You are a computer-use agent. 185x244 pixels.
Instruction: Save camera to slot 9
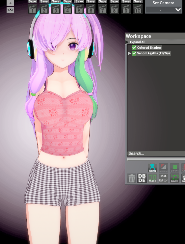pos(126,2)
